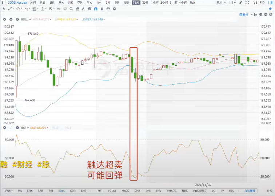Toggle UPPER line color dot
The image size is (275, 196).
click(x=77, y=20)
